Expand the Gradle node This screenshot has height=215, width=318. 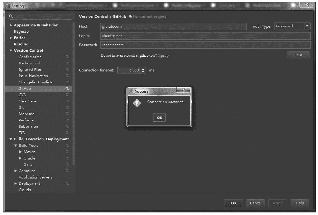[21, 158]
